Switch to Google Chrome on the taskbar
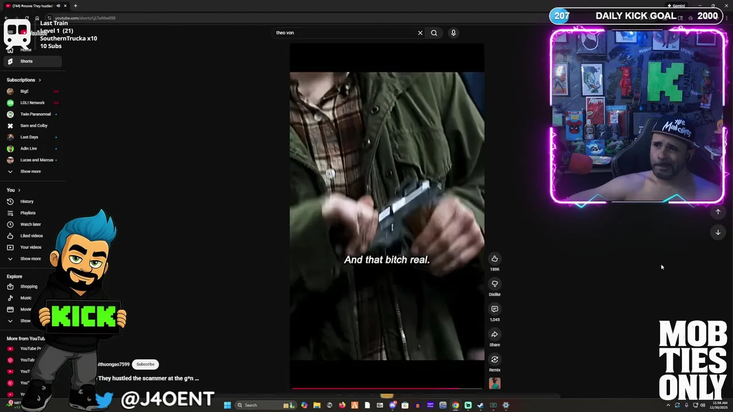The width and height of the screenshot is (733, 412). tap(455, 405)
